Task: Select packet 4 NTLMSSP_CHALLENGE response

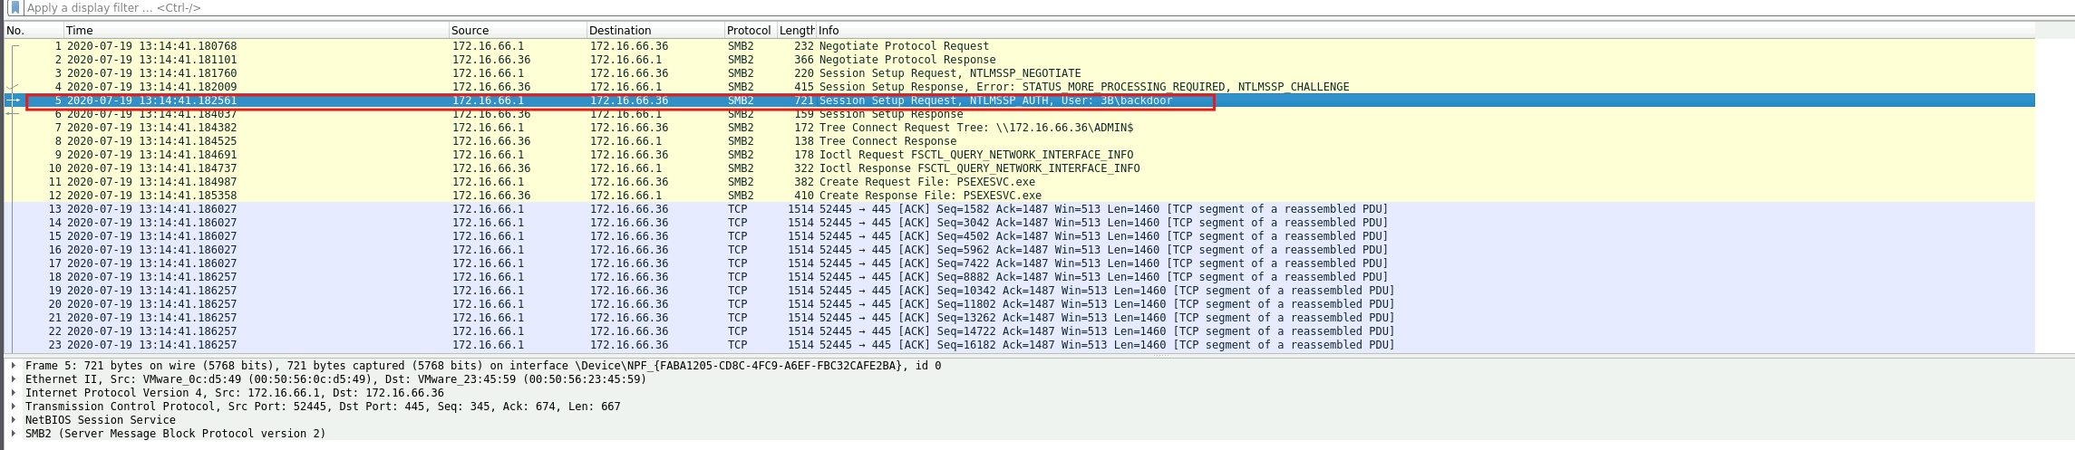Action: tap(1020, 87)
